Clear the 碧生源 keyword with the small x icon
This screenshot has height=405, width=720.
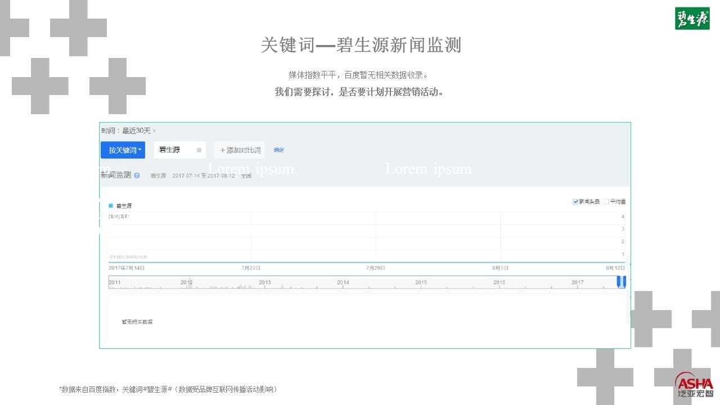(x=199, y=150)
